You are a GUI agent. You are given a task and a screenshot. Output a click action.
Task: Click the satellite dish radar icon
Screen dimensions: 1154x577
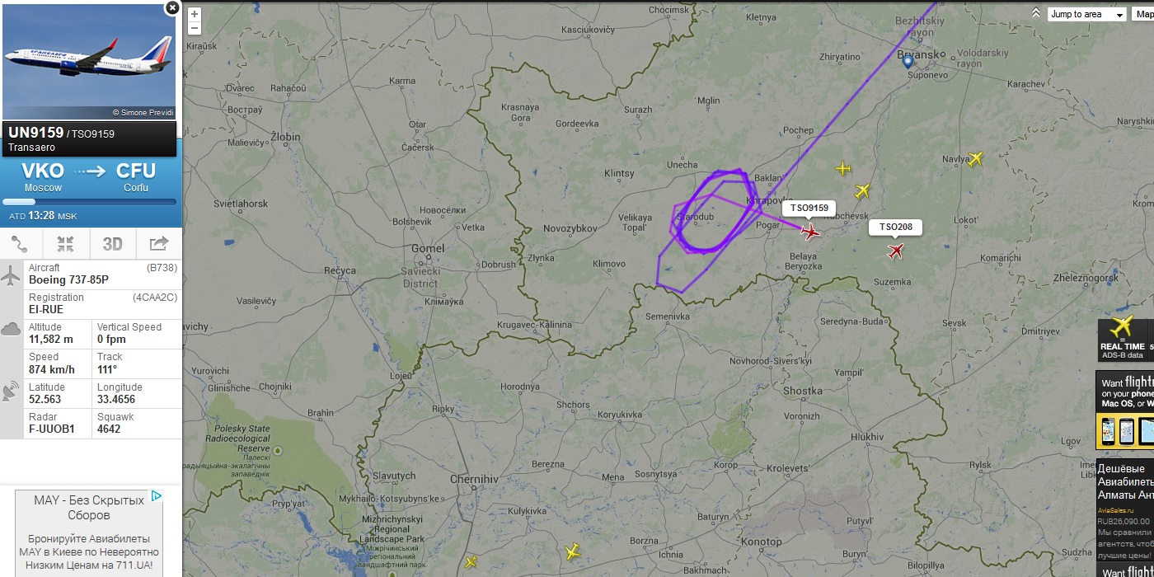click(x=12, y=393)
